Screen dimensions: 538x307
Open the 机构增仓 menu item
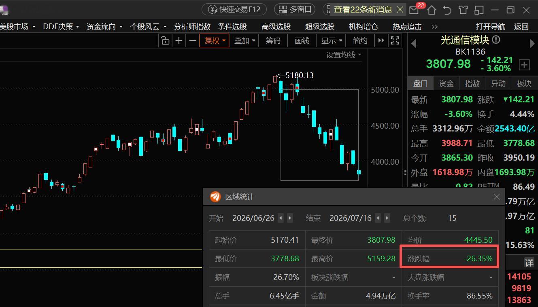pyautogui.click(x=364, y=27)
